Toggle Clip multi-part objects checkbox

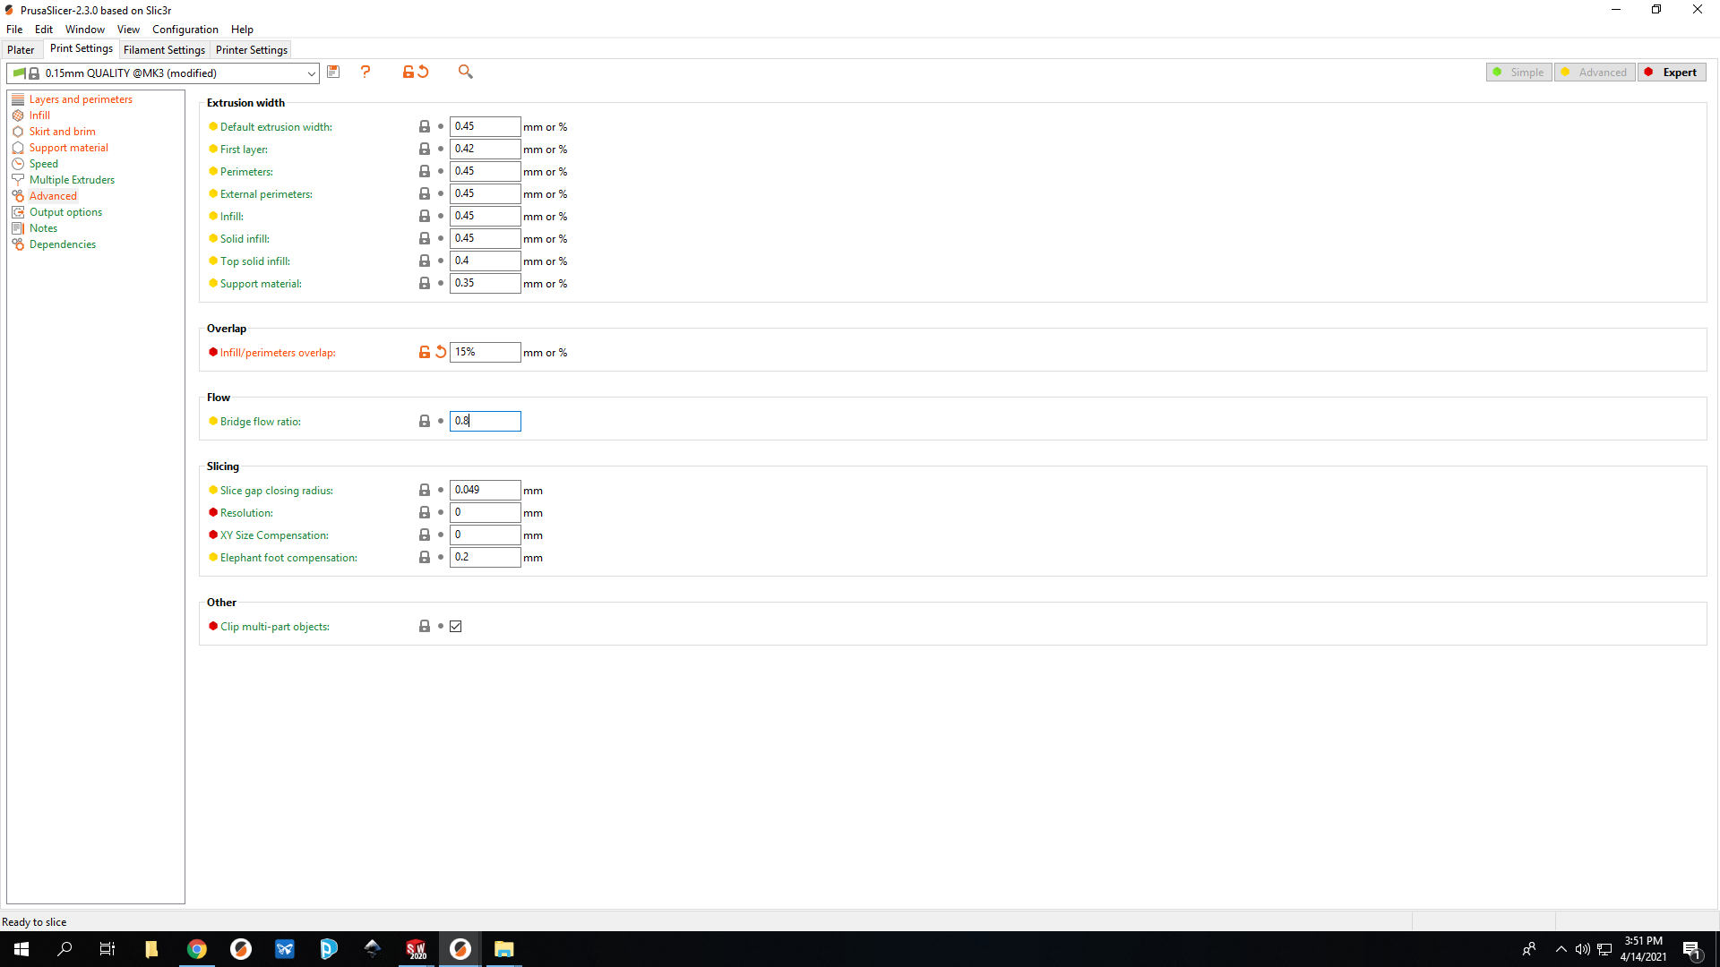click(x=456, y=627)
